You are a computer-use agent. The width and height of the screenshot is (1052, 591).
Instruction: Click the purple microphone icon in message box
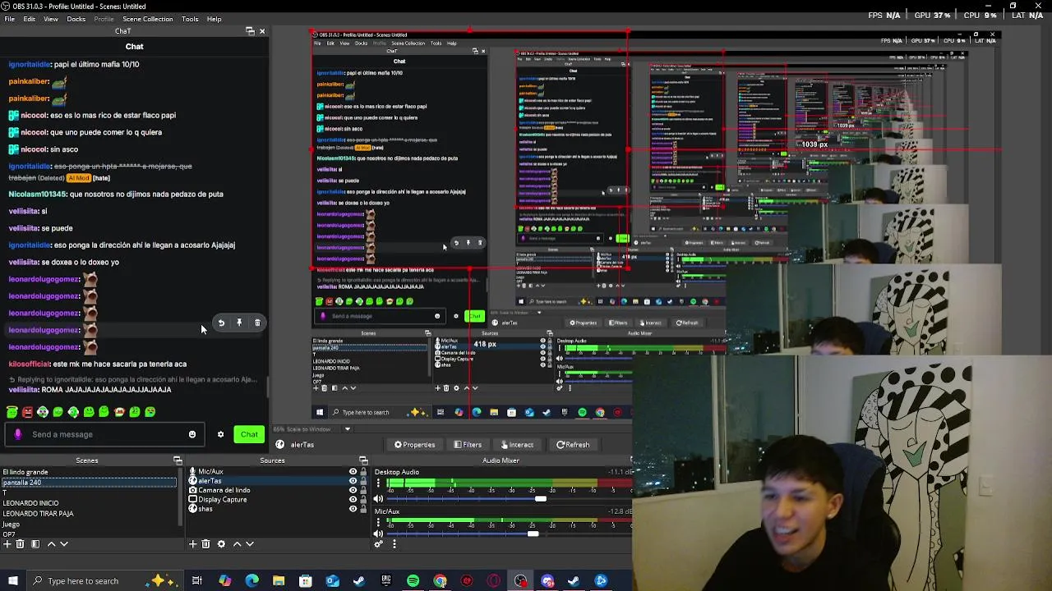(18, 434)
